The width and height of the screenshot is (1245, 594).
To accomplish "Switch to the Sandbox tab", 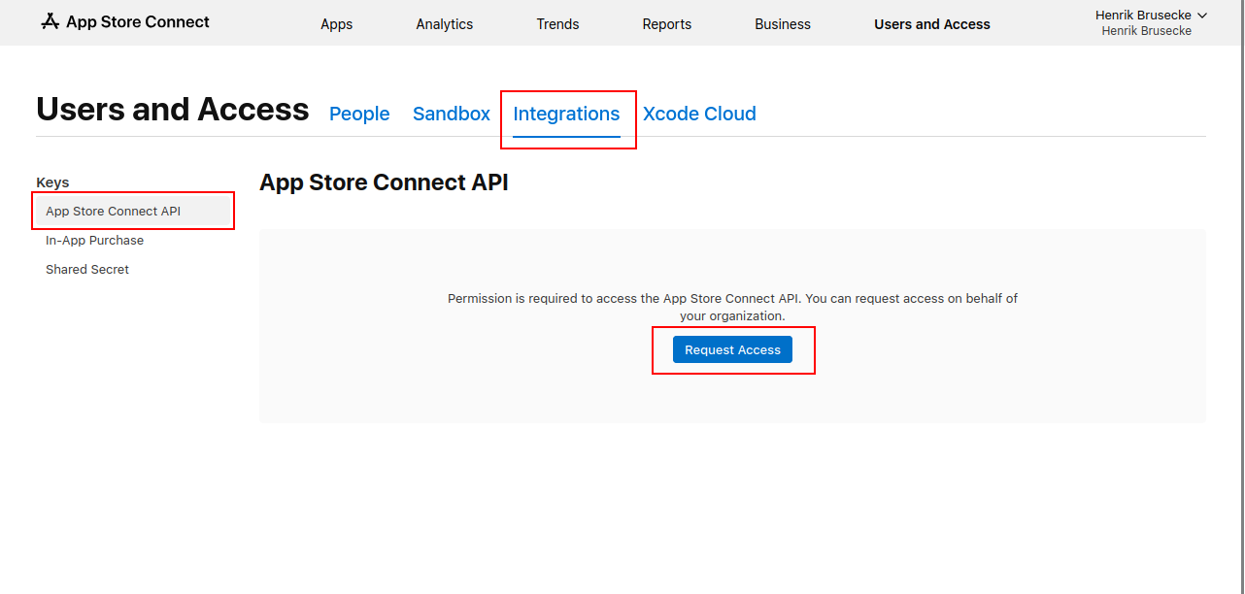I will coord(452,114).
